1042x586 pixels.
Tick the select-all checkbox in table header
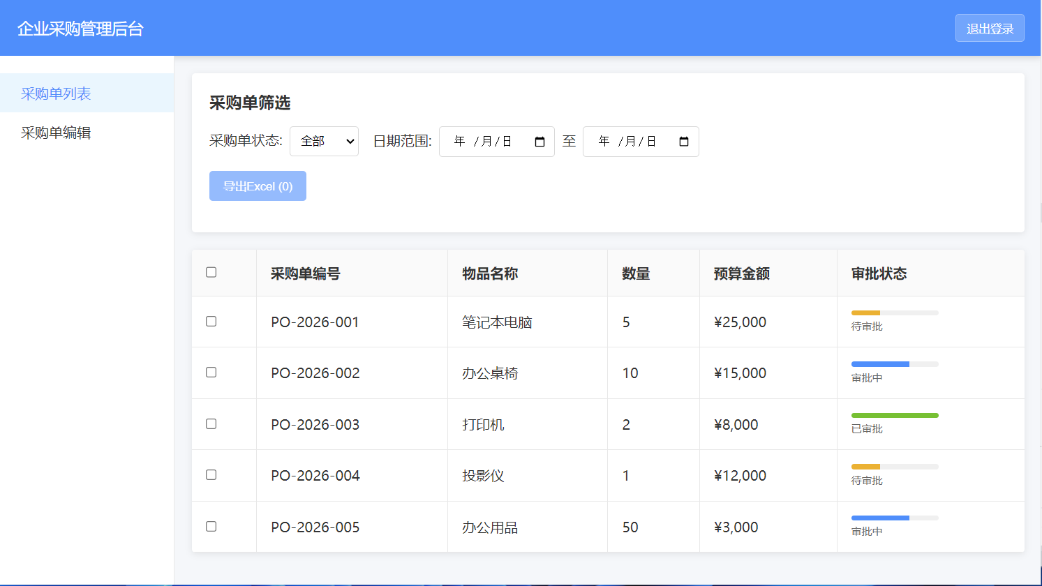click(211, 272)
